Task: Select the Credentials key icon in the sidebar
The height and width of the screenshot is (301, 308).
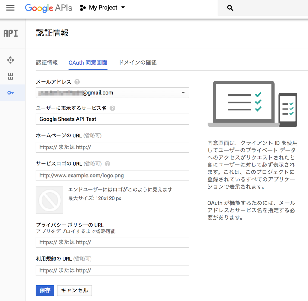Action: [x=10, y=93]
